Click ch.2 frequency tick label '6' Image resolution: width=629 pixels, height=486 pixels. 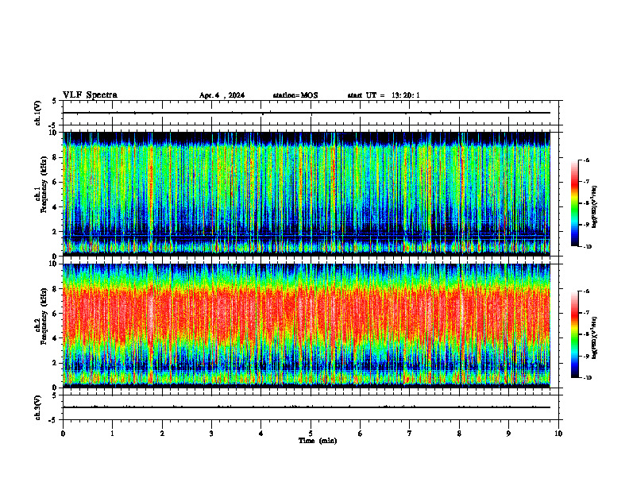pyautogui.click(x=56, y=313)
